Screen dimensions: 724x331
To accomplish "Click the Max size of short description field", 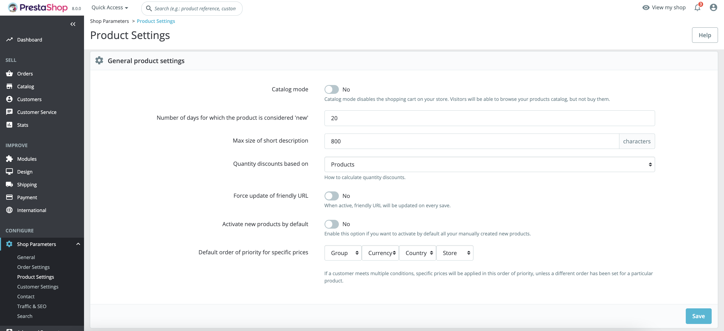I will click(x=471, y=141).
